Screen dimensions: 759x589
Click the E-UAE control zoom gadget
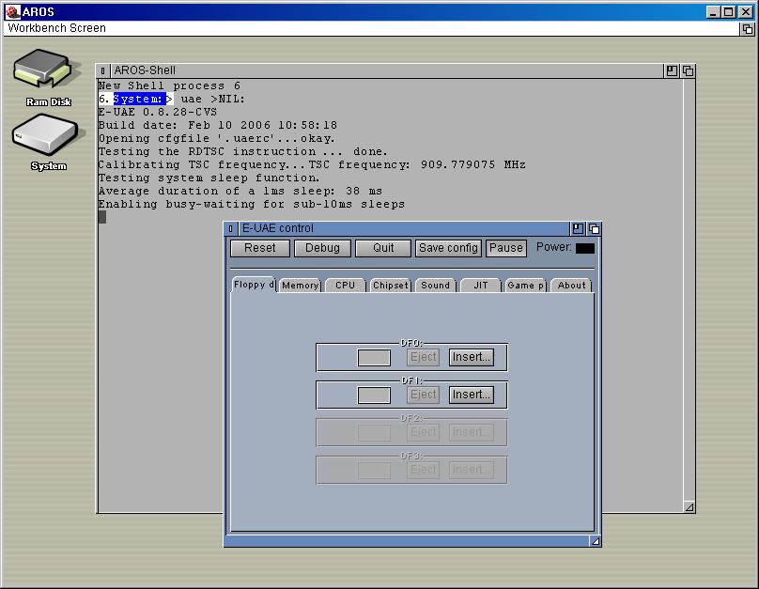578,228
